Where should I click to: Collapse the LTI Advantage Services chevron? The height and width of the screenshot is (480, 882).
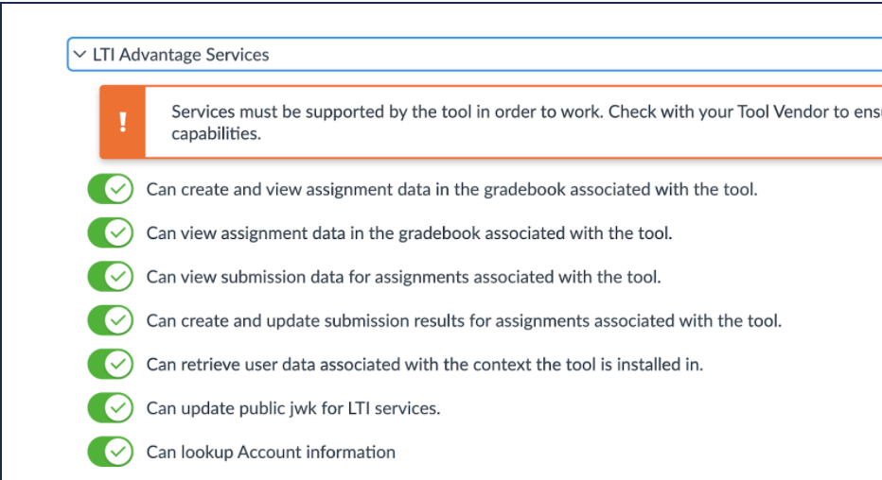(x=79, y=55)
